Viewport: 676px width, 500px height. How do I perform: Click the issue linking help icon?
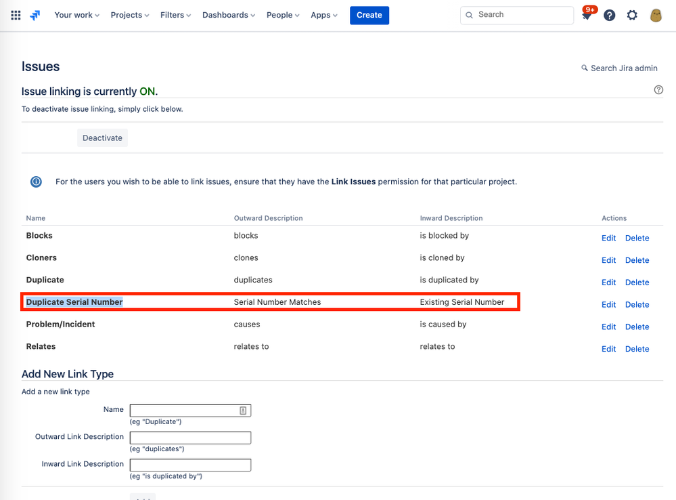658,90
